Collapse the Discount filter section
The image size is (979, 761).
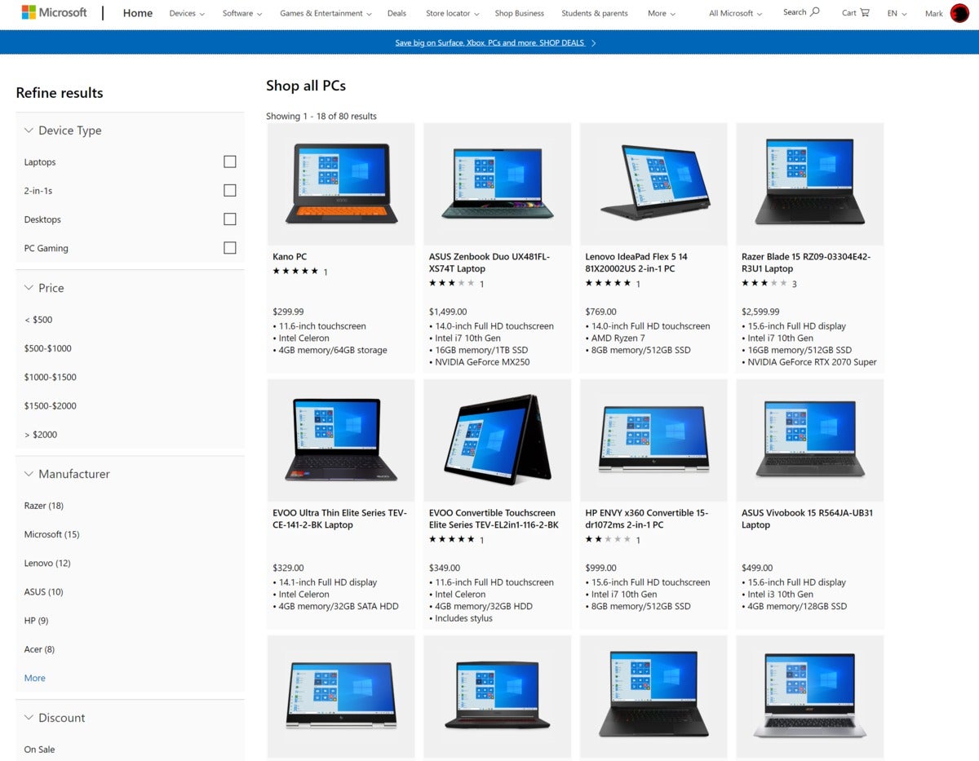55,718
